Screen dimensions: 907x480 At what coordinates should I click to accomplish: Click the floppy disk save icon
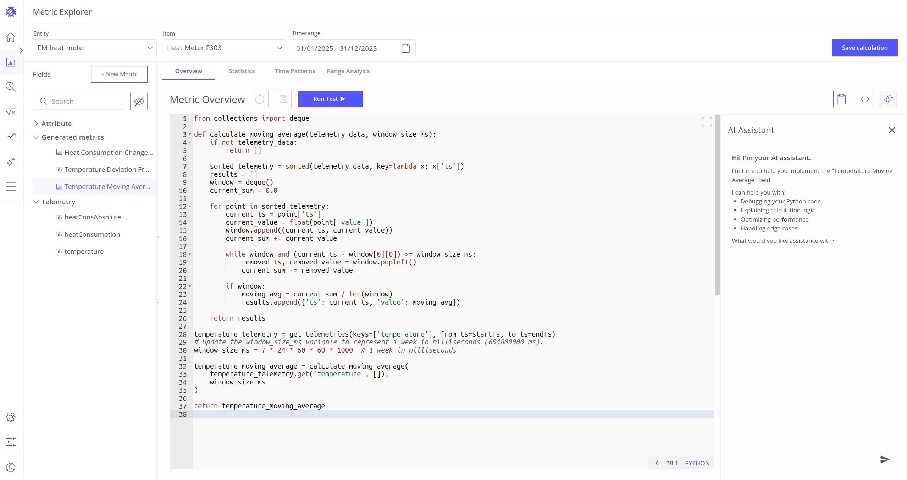[283, 99]
